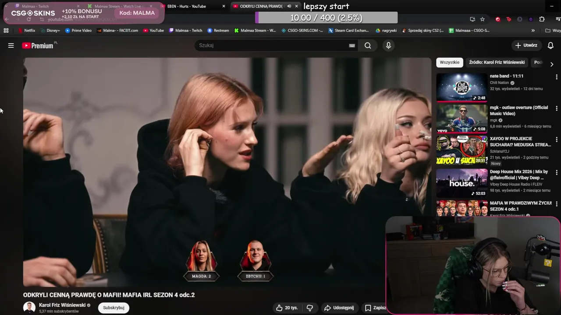561x315 pixels.
Task: Open the on-screen keyboard icon in search
Action: [x=352, y=45]
